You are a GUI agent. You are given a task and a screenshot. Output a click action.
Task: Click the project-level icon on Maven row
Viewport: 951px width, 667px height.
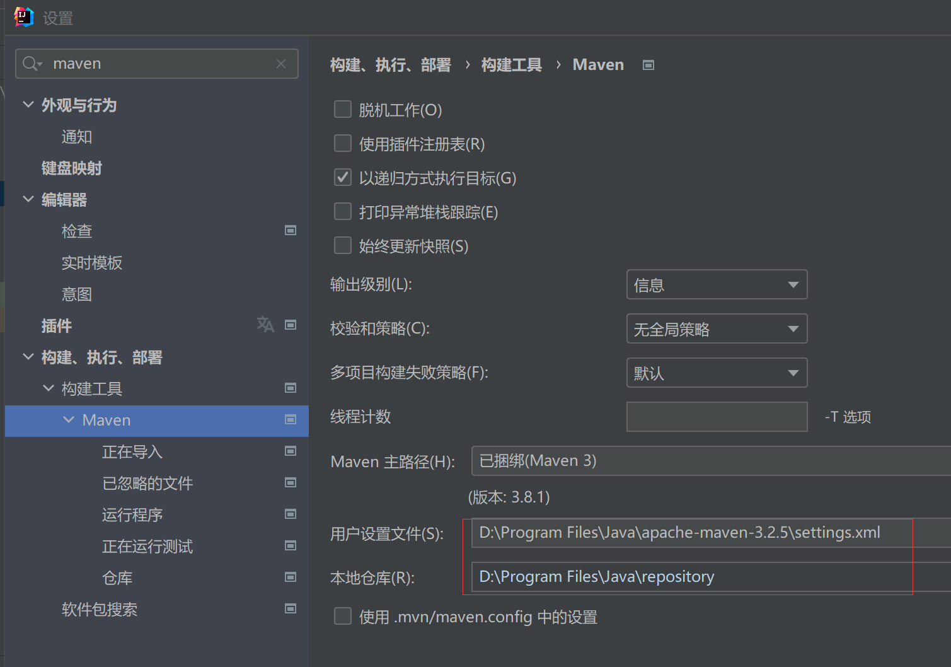point(291,419)
